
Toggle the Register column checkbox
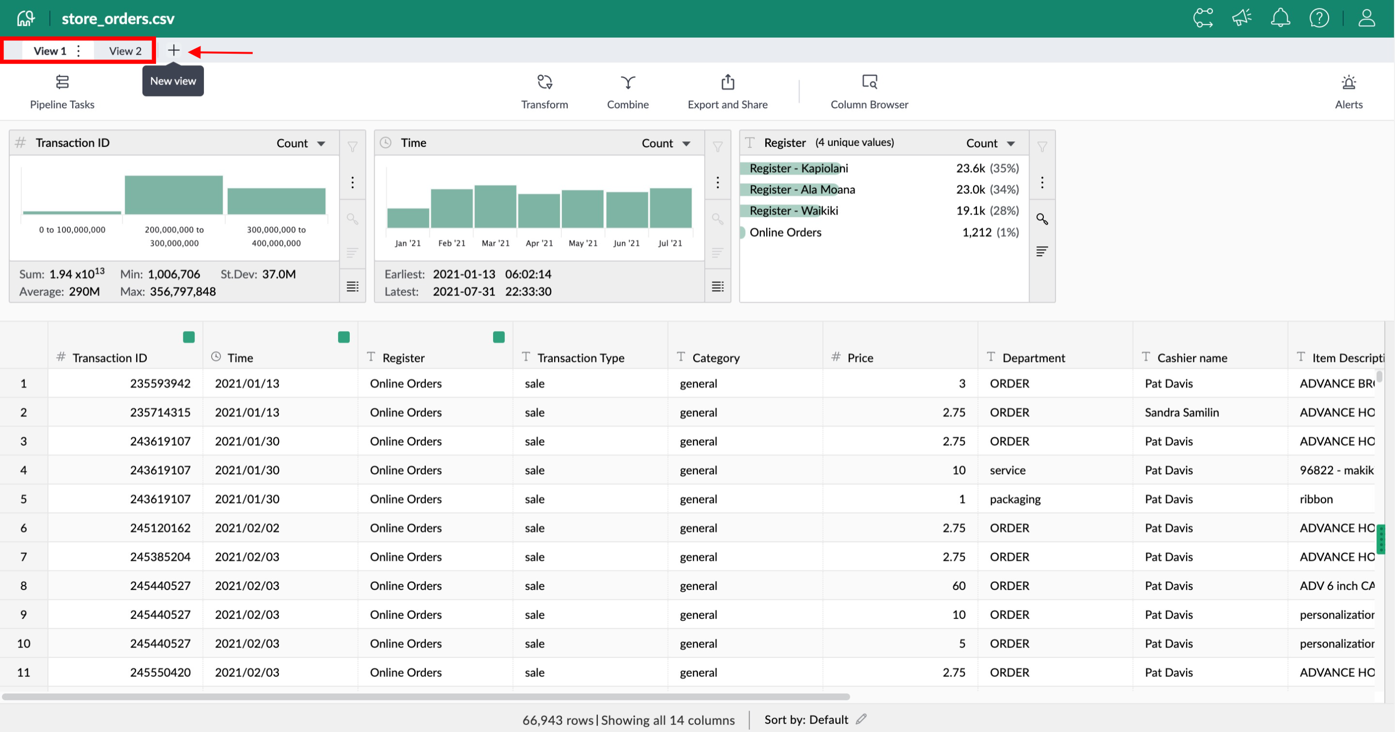498,336
